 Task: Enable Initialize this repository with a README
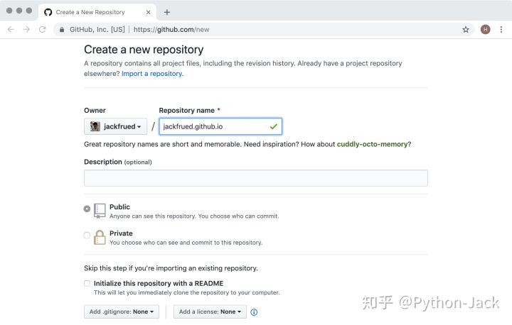point(87,283)
